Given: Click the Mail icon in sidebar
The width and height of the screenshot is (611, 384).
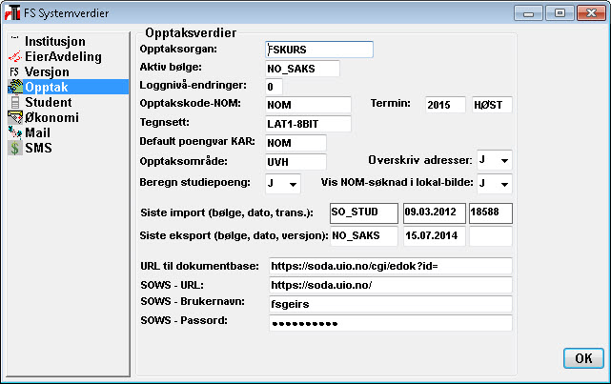Looking at the screenshot, I should coord(15,132).
